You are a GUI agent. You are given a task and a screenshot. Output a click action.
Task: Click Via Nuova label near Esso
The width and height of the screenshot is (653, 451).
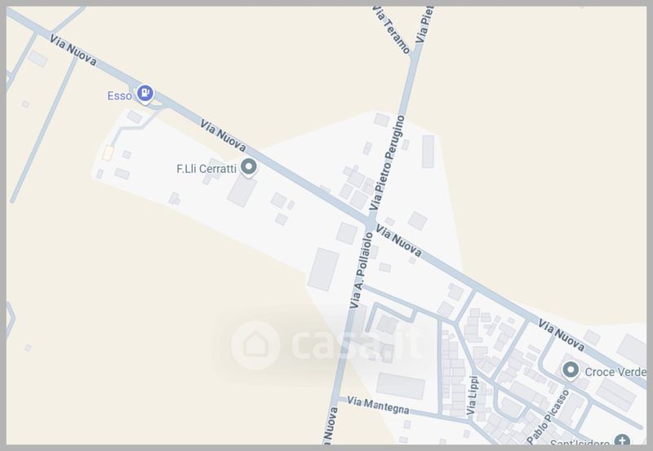tap(73, 50)
